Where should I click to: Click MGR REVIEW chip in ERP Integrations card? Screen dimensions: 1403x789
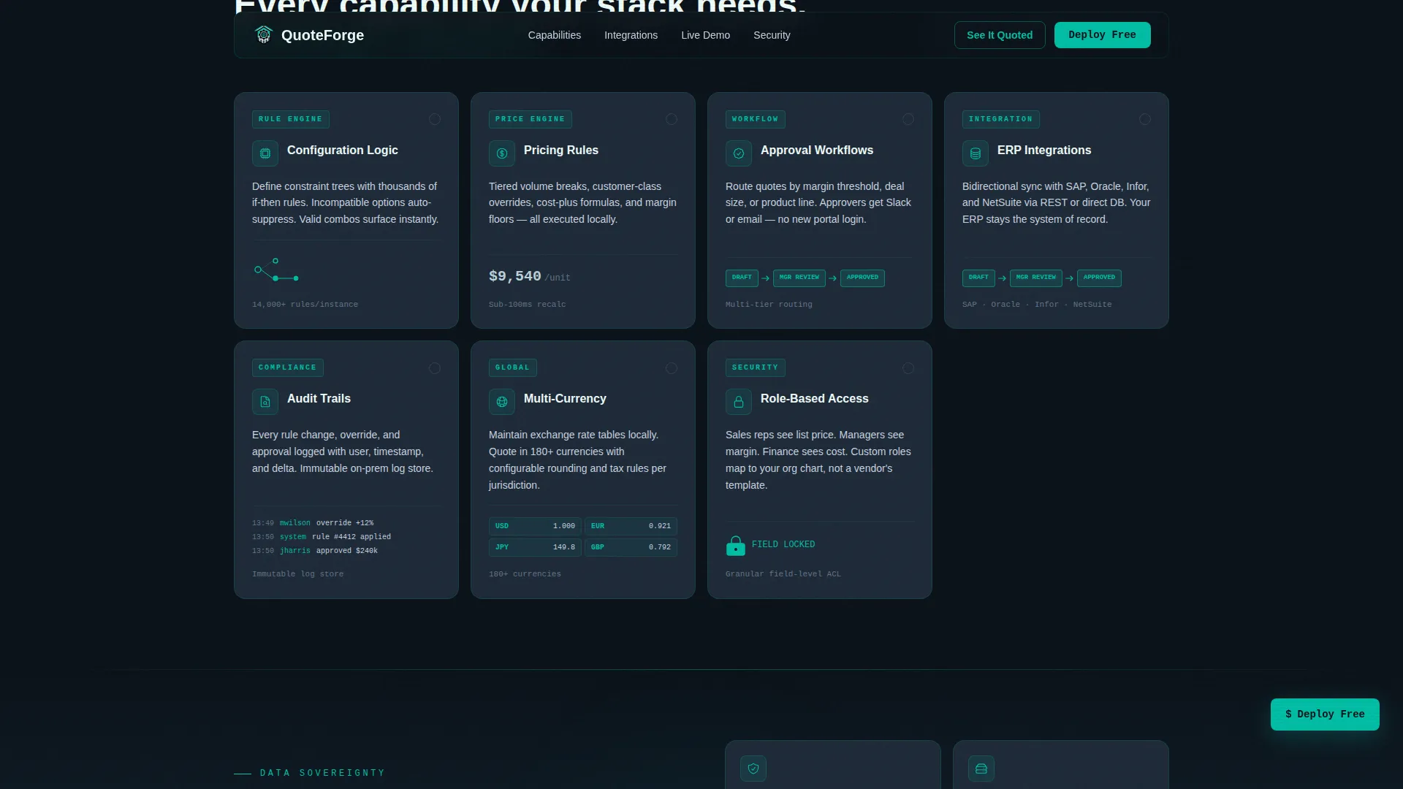pos(1035,278)
